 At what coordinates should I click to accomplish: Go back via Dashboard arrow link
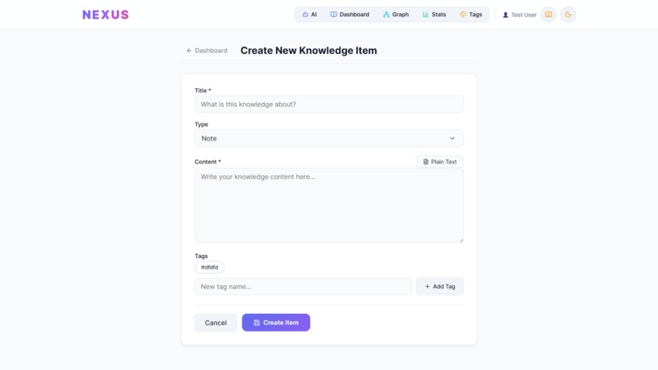click(x=207, y=51)
